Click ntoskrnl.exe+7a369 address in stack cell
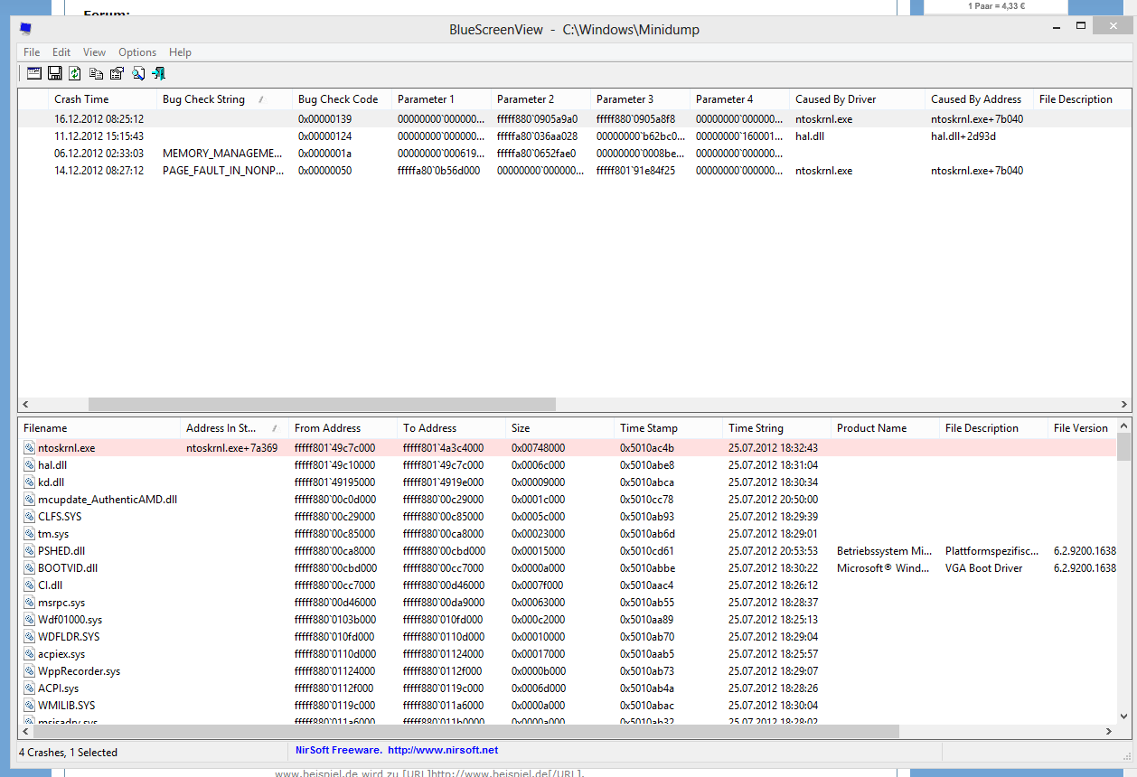Image resolution: width=1137 pixels, height=777 pixels. click(231, 447)
